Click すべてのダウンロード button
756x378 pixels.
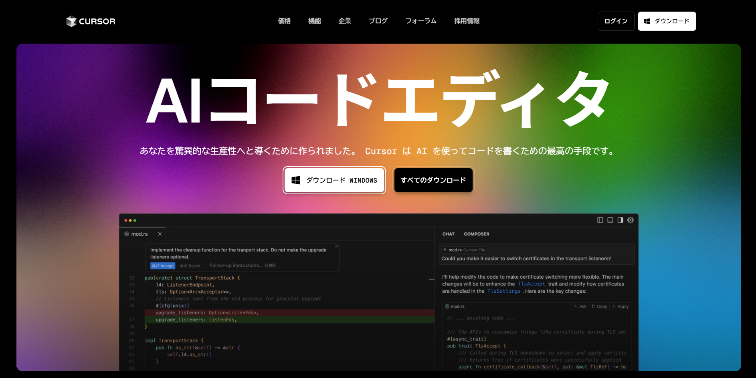[x=433, y=180]
